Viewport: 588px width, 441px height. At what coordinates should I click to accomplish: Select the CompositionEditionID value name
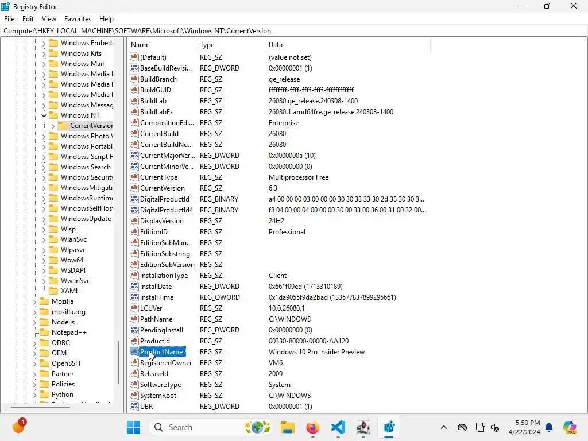[x=167, y=123]
